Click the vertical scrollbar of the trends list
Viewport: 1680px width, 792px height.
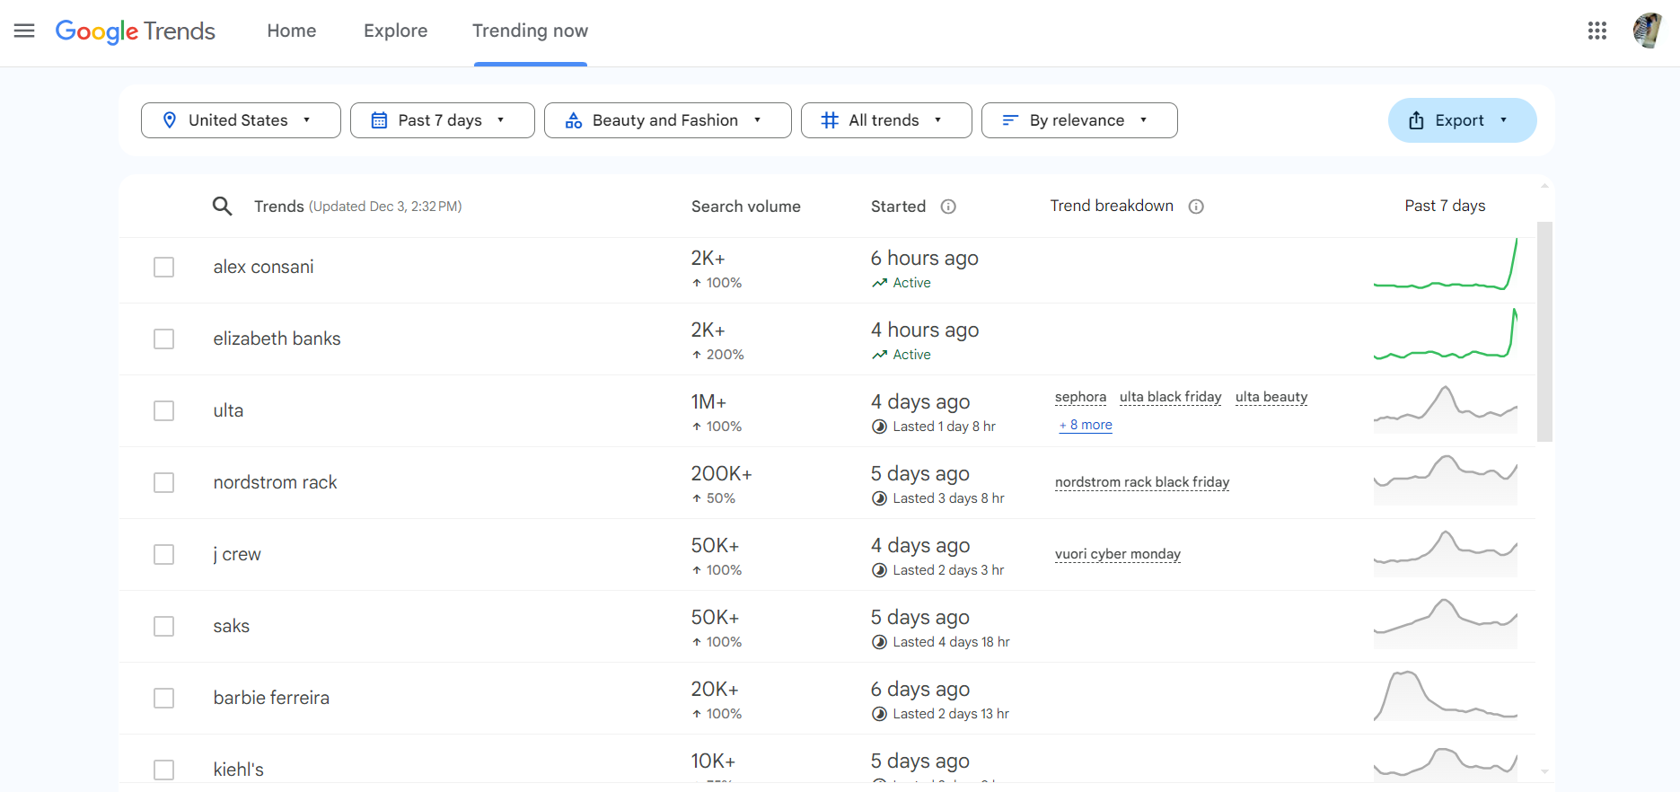(1544, 332)
